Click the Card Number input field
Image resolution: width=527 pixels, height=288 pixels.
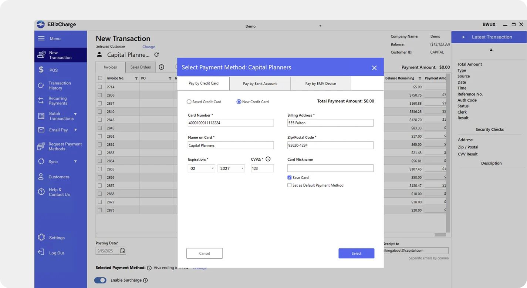pos(231,123)
